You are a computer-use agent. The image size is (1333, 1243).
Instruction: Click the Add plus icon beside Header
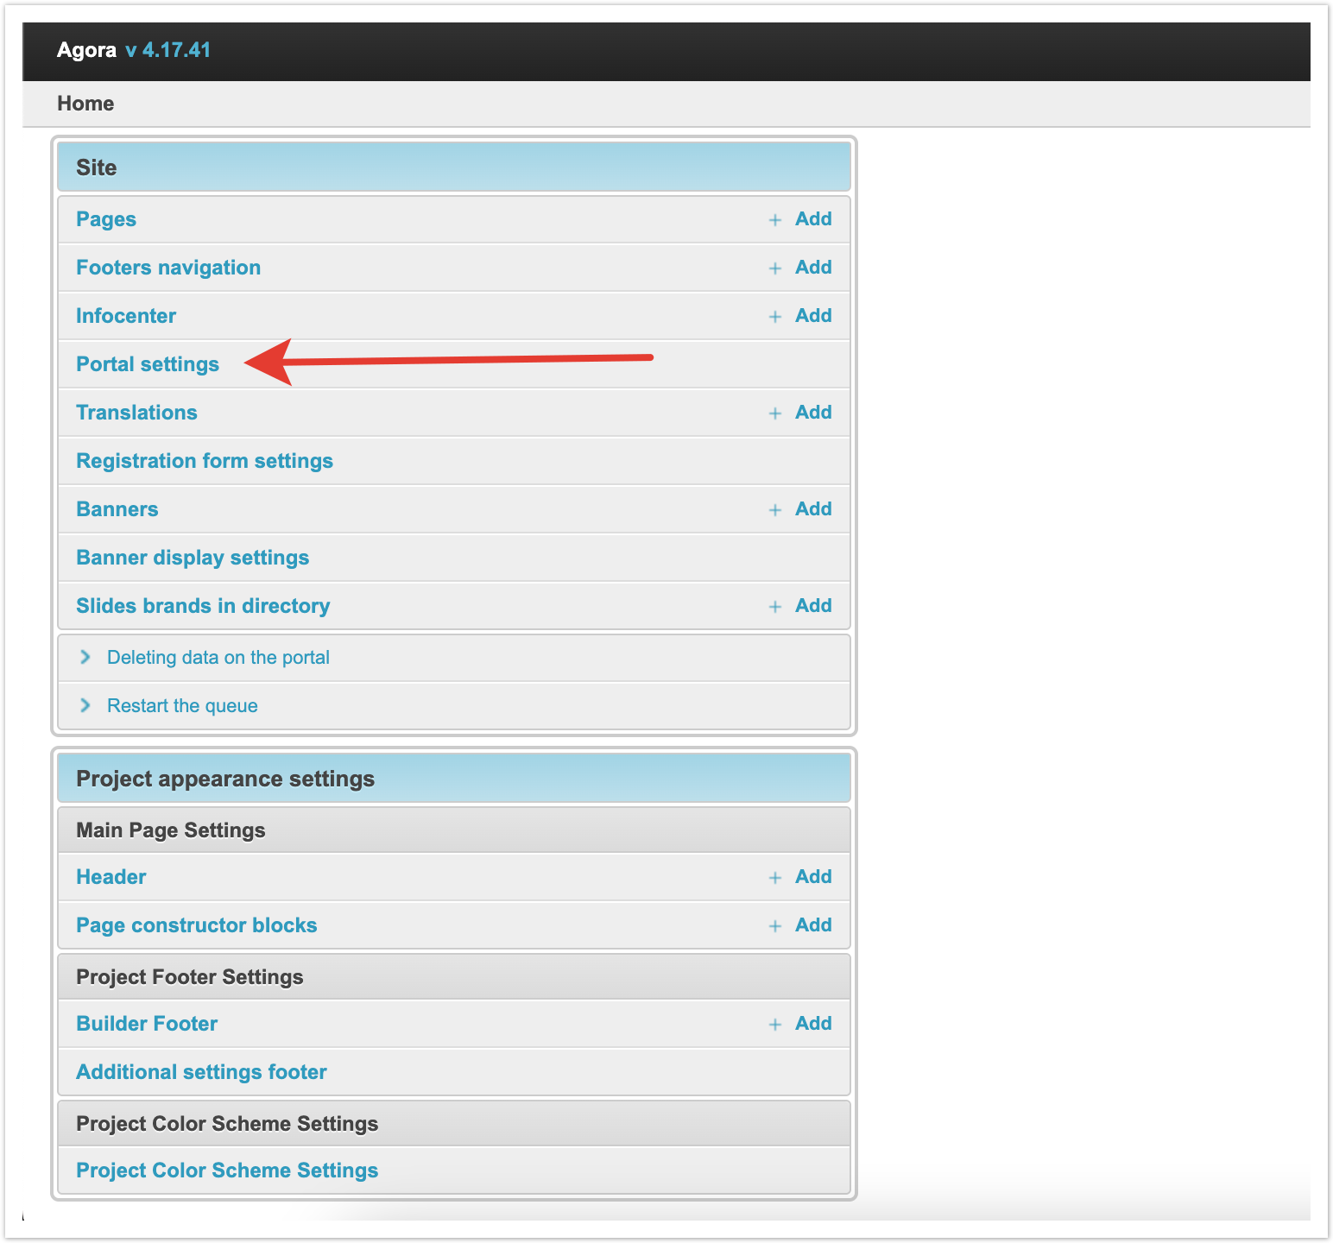point(775,878)
